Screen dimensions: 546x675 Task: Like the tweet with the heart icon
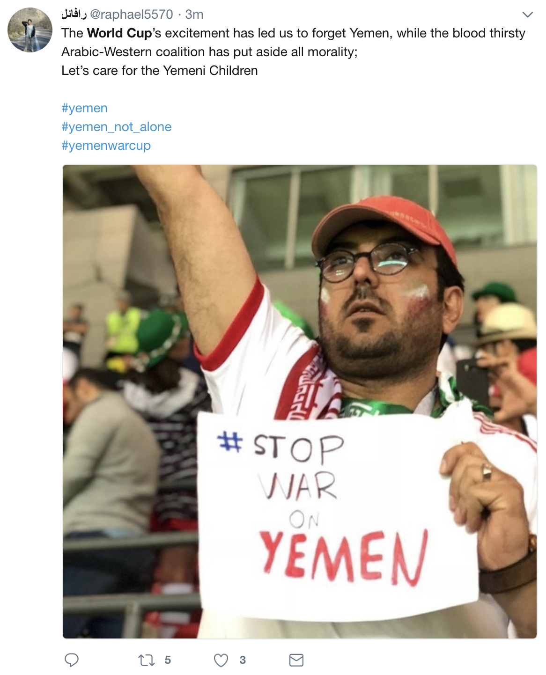pyautogui.click(x=221, y=660)
